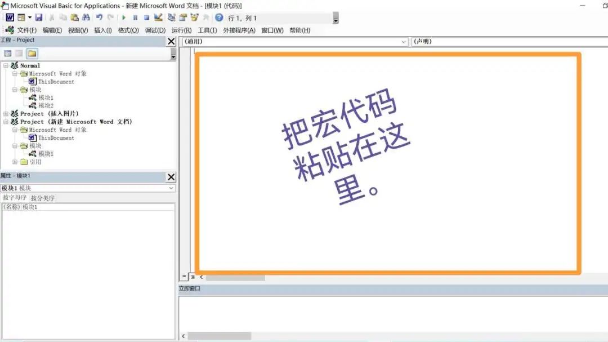Toggle the View Code button in Project panel
The image size is (608, 342).
[7, 53]
